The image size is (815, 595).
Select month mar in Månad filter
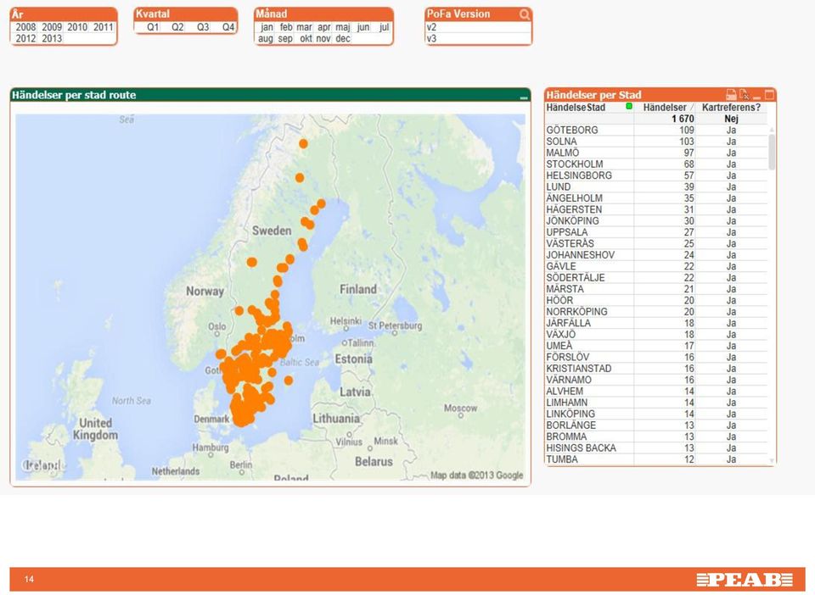pos(304,27)
